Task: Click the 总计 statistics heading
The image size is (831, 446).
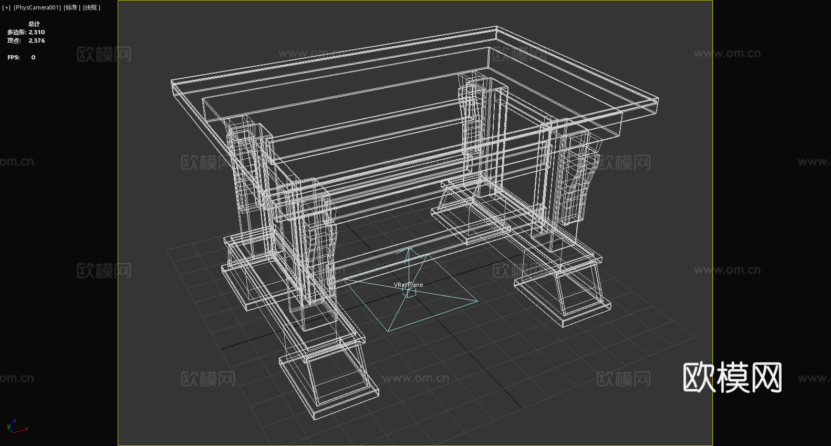Action: coord(34,24)
